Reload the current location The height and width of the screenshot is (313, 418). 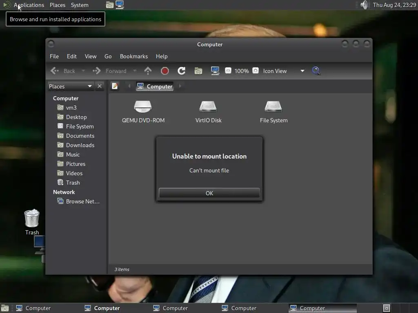coord(182,71)
